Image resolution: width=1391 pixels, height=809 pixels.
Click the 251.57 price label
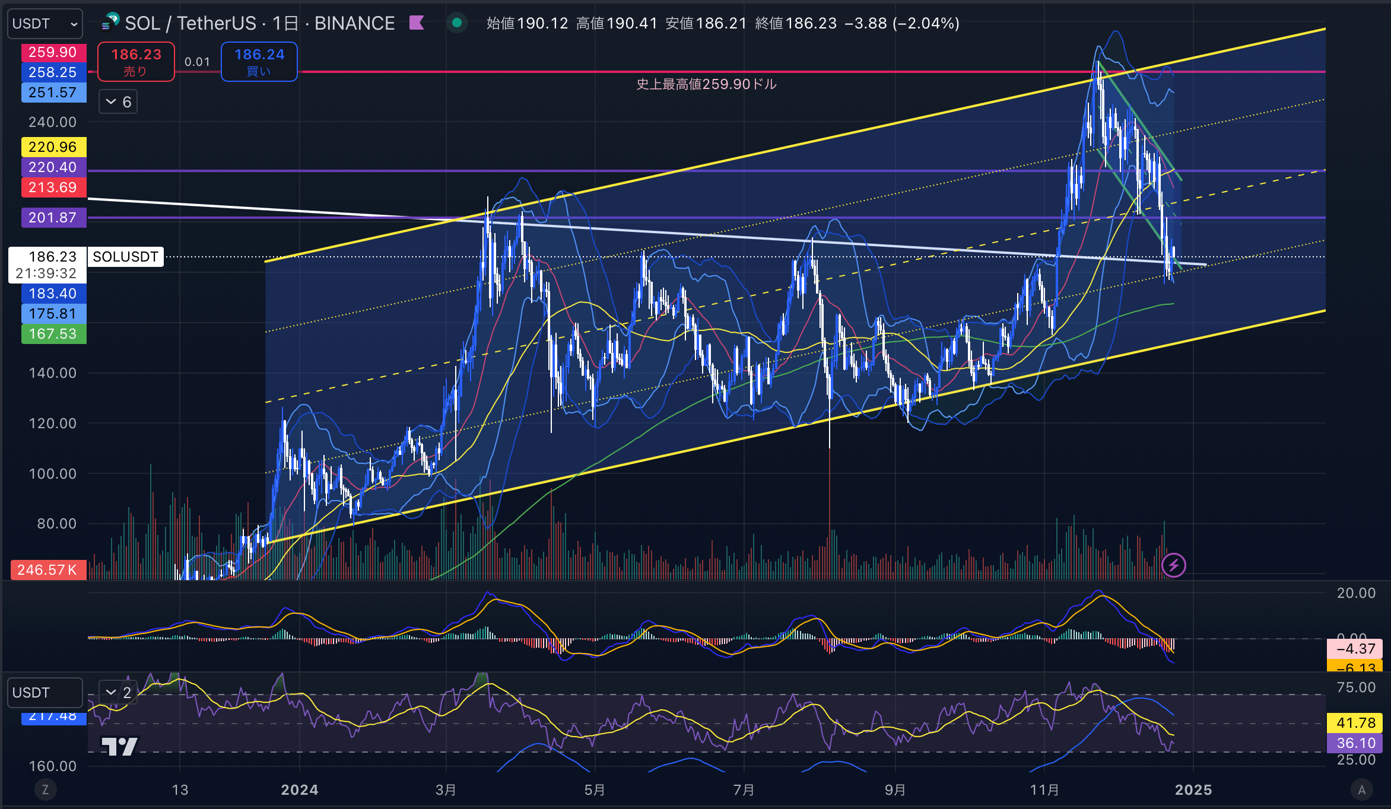(x=53, y=93)
